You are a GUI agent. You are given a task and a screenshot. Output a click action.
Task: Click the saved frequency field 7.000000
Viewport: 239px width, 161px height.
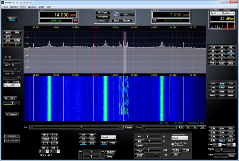pyautogui.click(x=102, y=20)
